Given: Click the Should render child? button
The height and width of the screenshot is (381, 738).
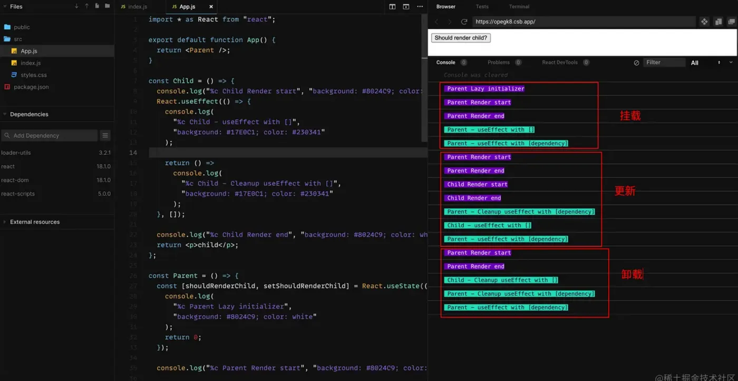Looking at the screenshot, I should [461, 38].
